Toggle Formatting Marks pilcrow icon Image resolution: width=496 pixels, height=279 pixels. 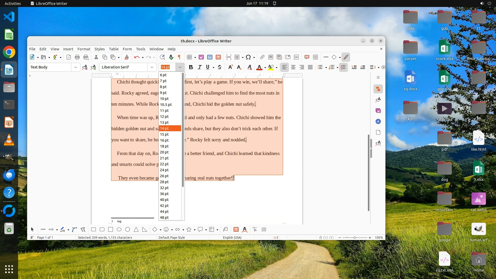pyautogui.click(x=179, y=57)
